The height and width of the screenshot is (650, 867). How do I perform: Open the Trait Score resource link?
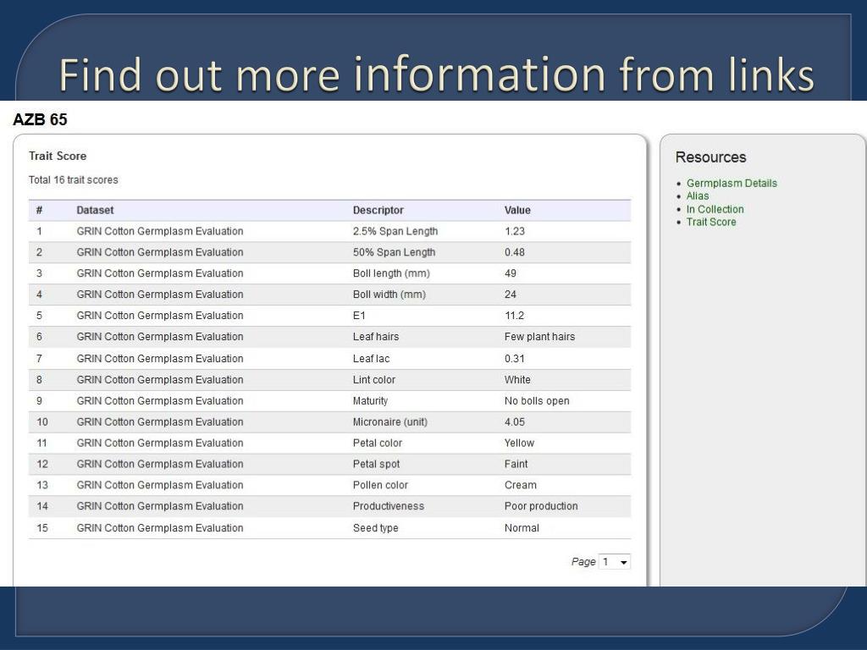tap(711, 222)
